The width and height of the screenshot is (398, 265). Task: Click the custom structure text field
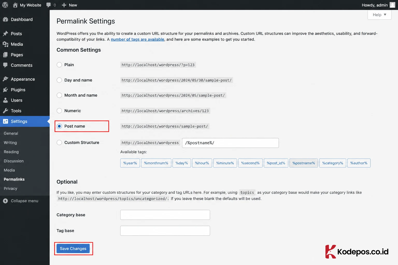[230, 143]
